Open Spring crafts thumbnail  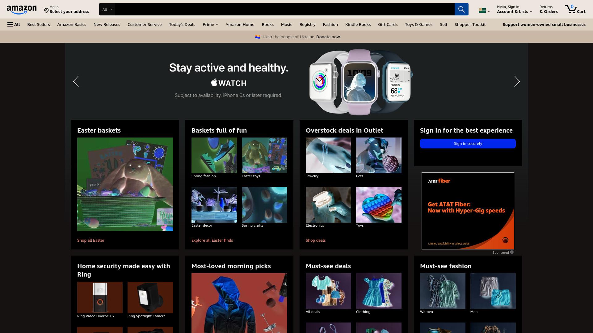tap(264, 205)
